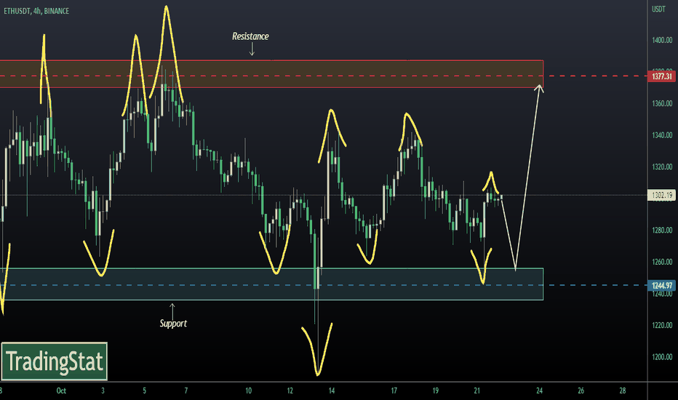Click the 3 date on time axis
The width and height of the screenshot is (678, 400).
103,391
